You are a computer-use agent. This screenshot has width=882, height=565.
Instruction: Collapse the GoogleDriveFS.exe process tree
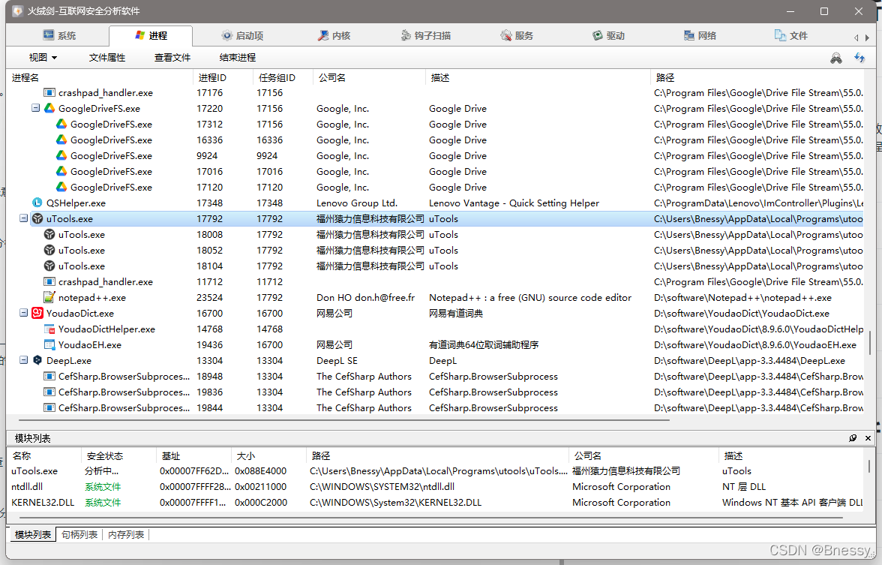click(x=35, y=107)
